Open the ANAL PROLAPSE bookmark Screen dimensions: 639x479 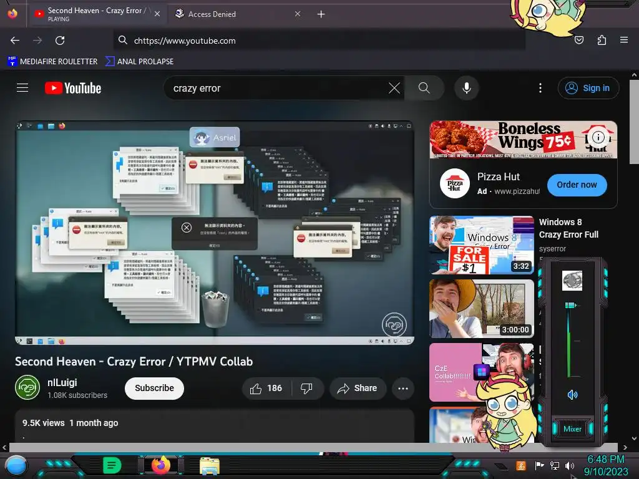[x=139, y=62]
